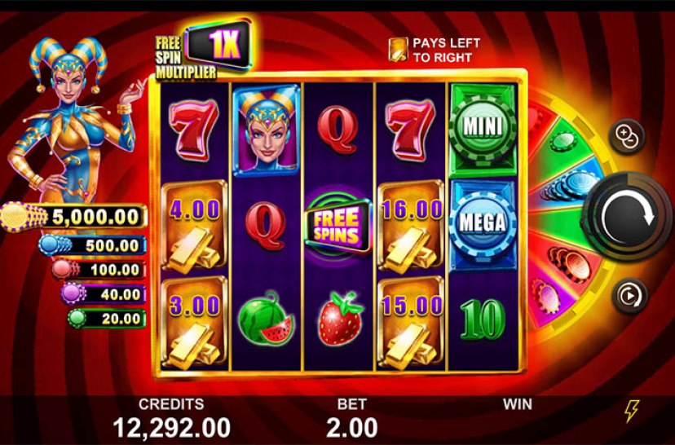
Task: Toggle turbo mode lightning bolt icon
Action: [x=632, y=411]
